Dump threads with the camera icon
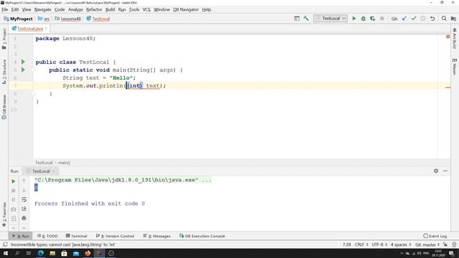 tap(14, 209)
